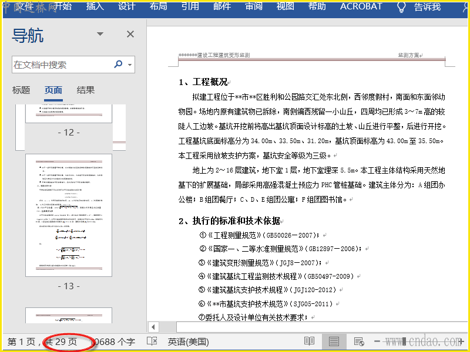Click the 英语(美国) language indicator

click(x=188, y=341)
